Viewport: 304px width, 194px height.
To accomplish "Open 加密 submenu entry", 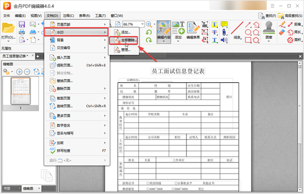I will [77, 143].
